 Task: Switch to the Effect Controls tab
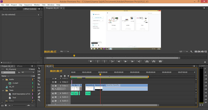(x=30, y=9)
